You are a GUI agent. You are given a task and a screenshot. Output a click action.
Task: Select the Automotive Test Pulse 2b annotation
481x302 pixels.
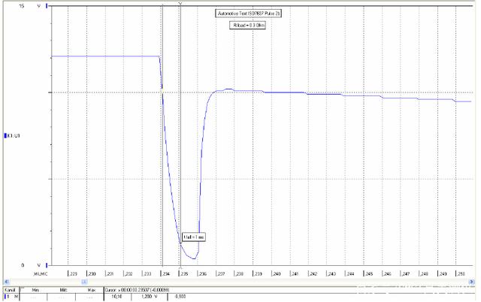click(x=249, y=14)
